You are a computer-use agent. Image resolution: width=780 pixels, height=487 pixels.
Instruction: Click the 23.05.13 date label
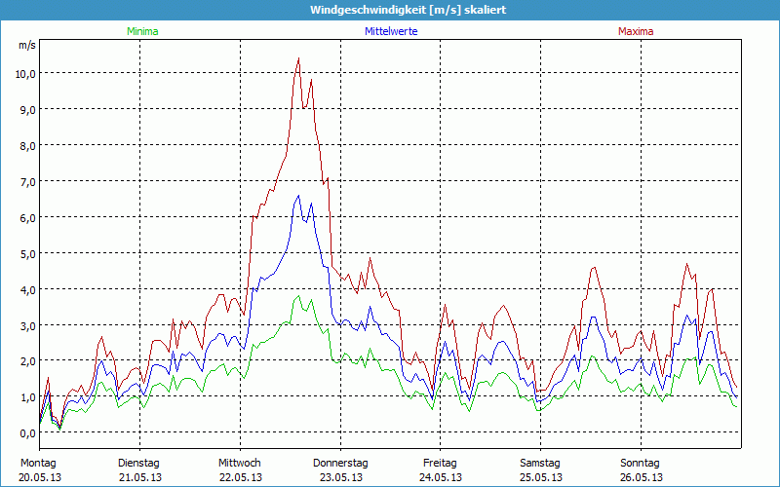tap(341, 477)
